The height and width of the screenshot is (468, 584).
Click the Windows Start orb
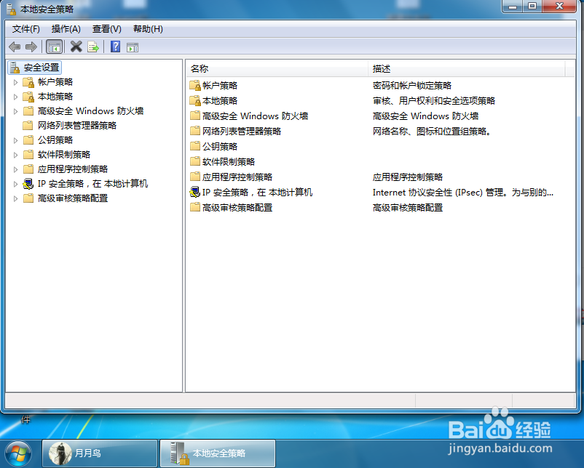pyautogui.click(x=17, y=453)
